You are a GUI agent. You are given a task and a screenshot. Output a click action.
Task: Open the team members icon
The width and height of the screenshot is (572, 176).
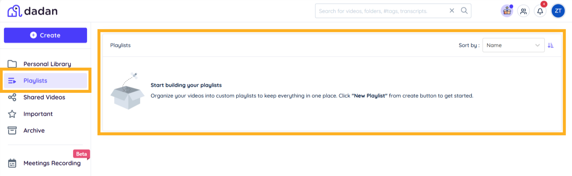[523, 11]
